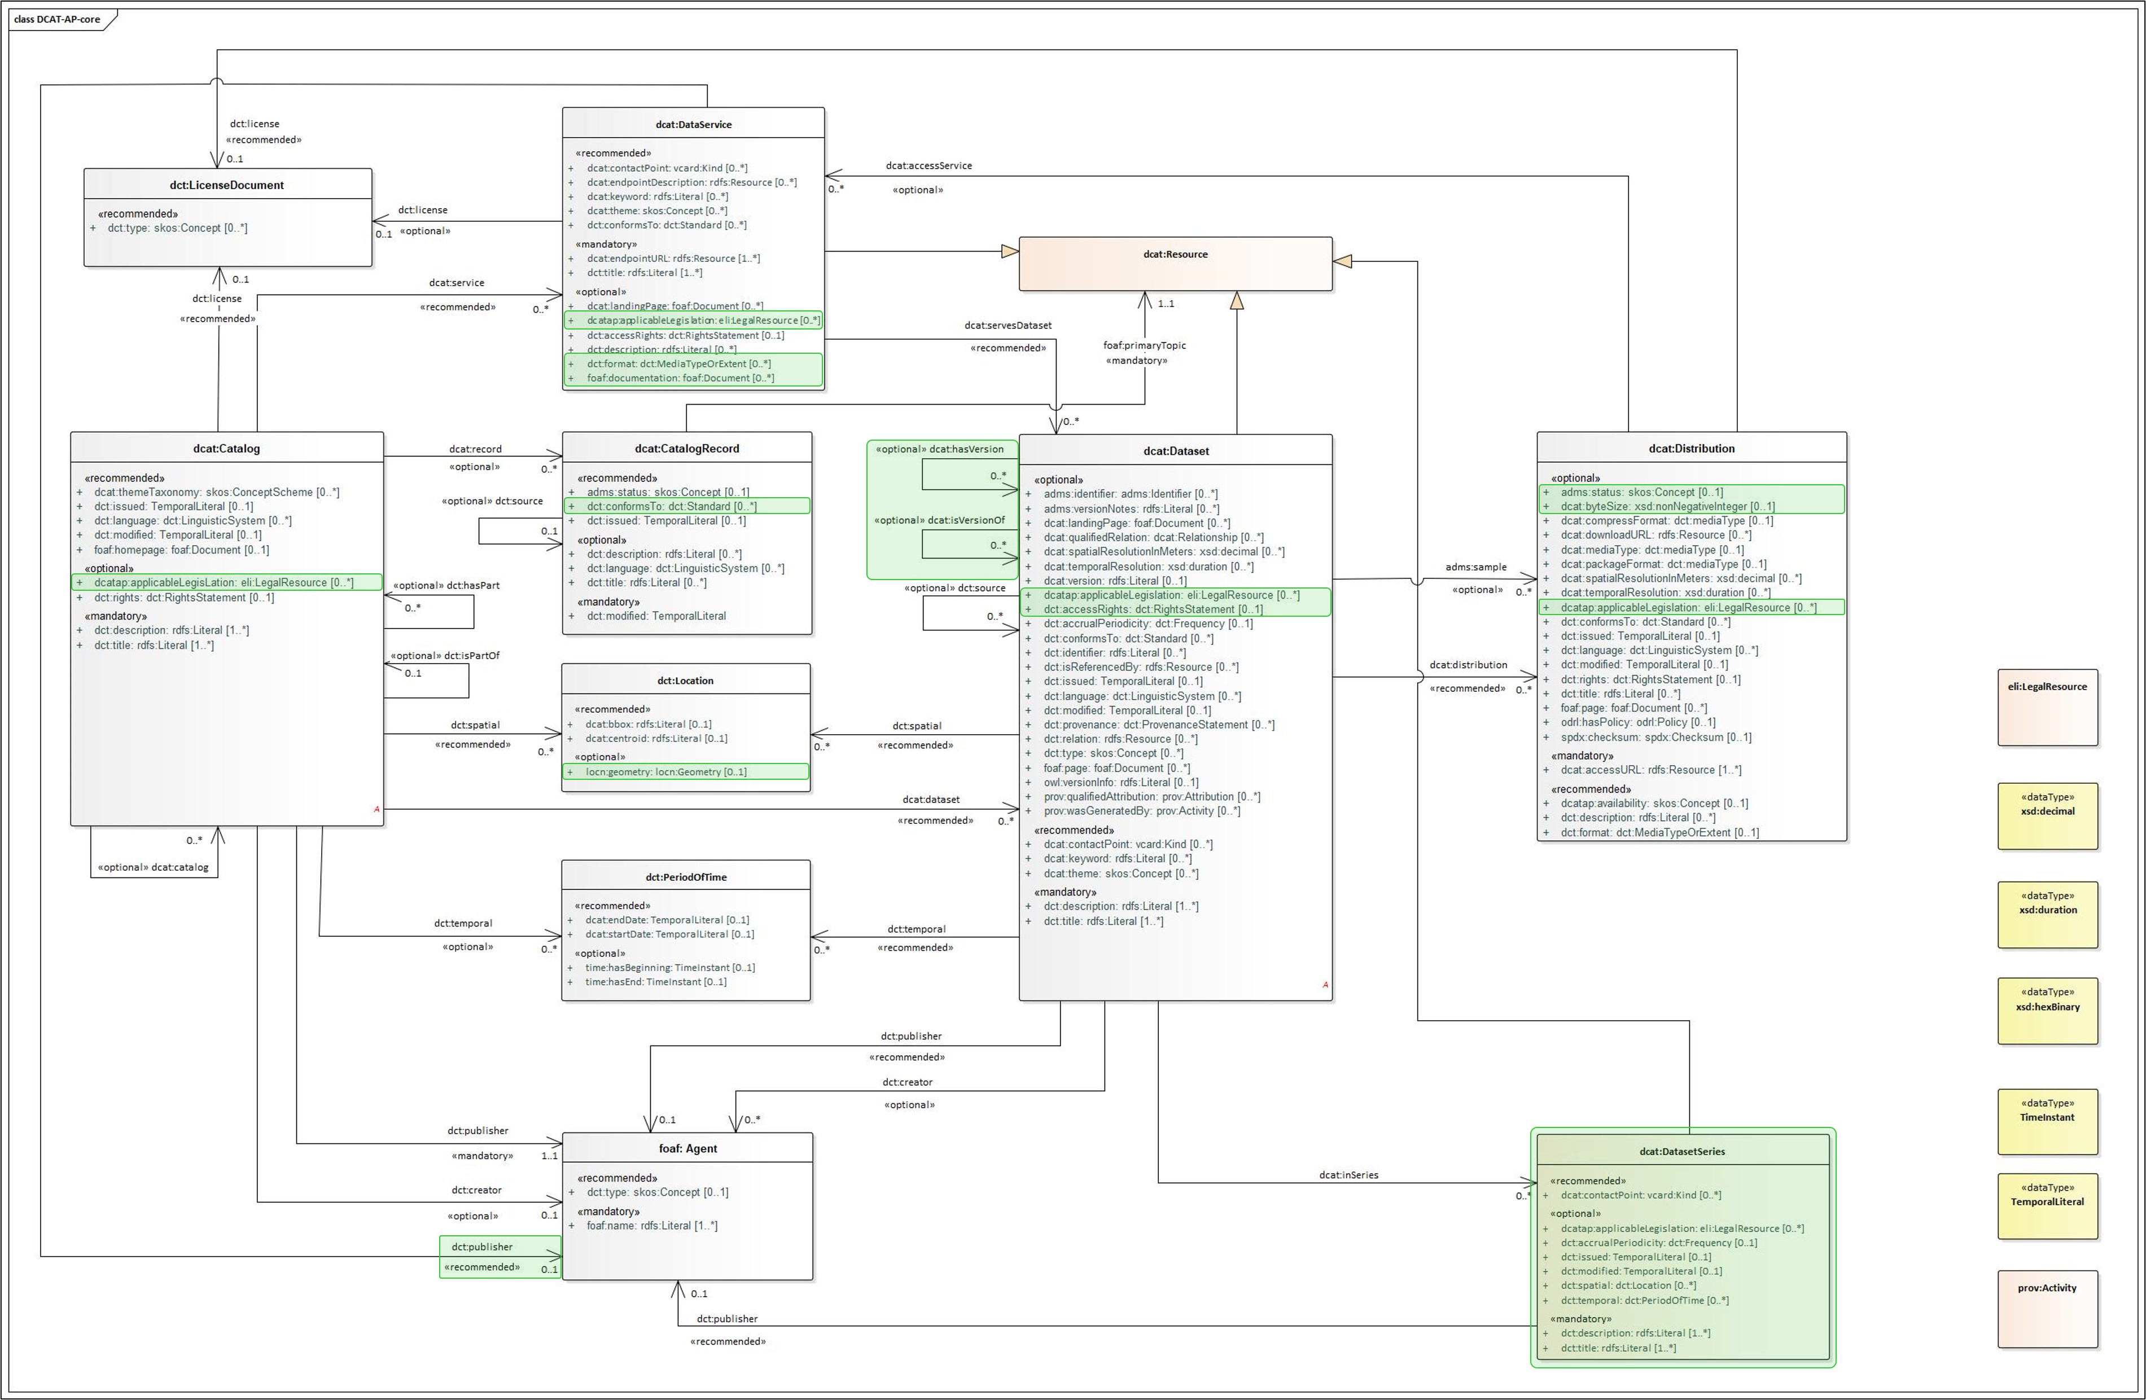Click the TemporalLiteral dataType box

(x=2048, y=1206)
